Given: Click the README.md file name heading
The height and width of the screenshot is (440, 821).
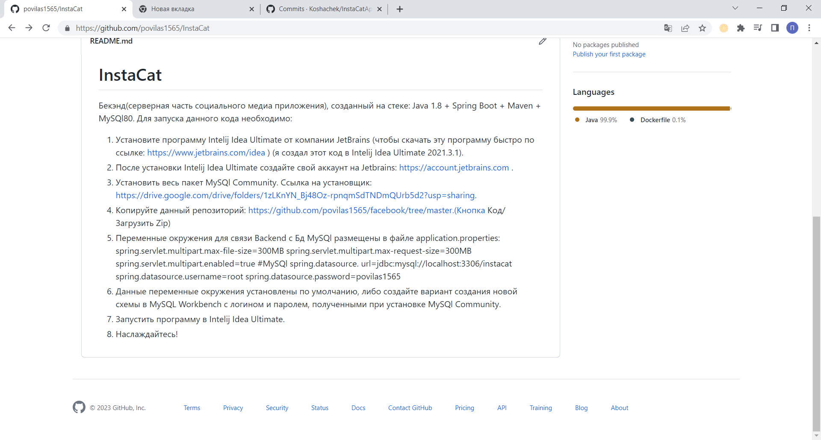Looking at the screenshot, I should (111, 41).
